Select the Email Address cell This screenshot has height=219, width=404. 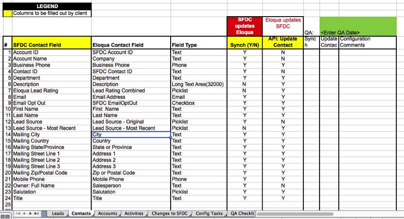(131, 97)
